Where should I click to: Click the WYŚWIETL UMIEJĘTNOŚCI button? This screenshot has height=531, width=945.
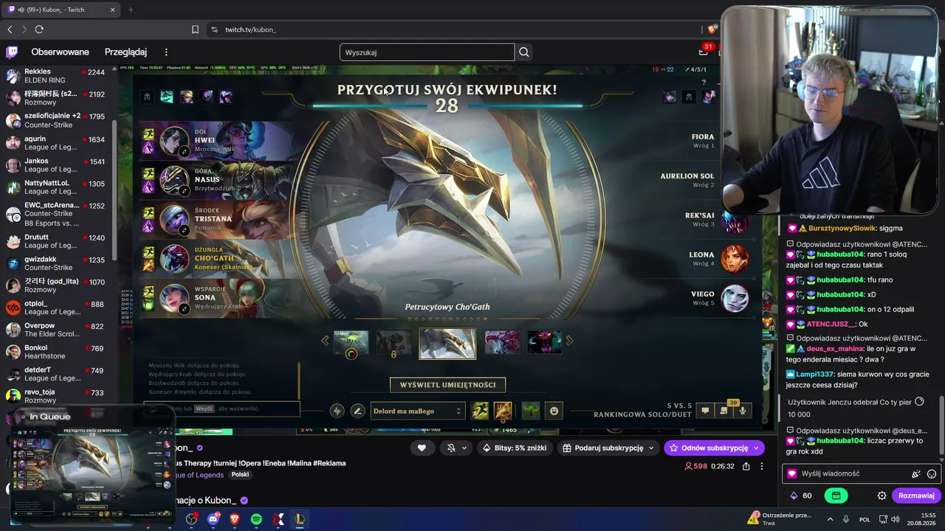pyautogui.click(x=447, y=385)
